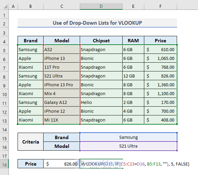Click the 170.00 price cell
Viewport: 198px width, 175px height.
pos(160,102)
